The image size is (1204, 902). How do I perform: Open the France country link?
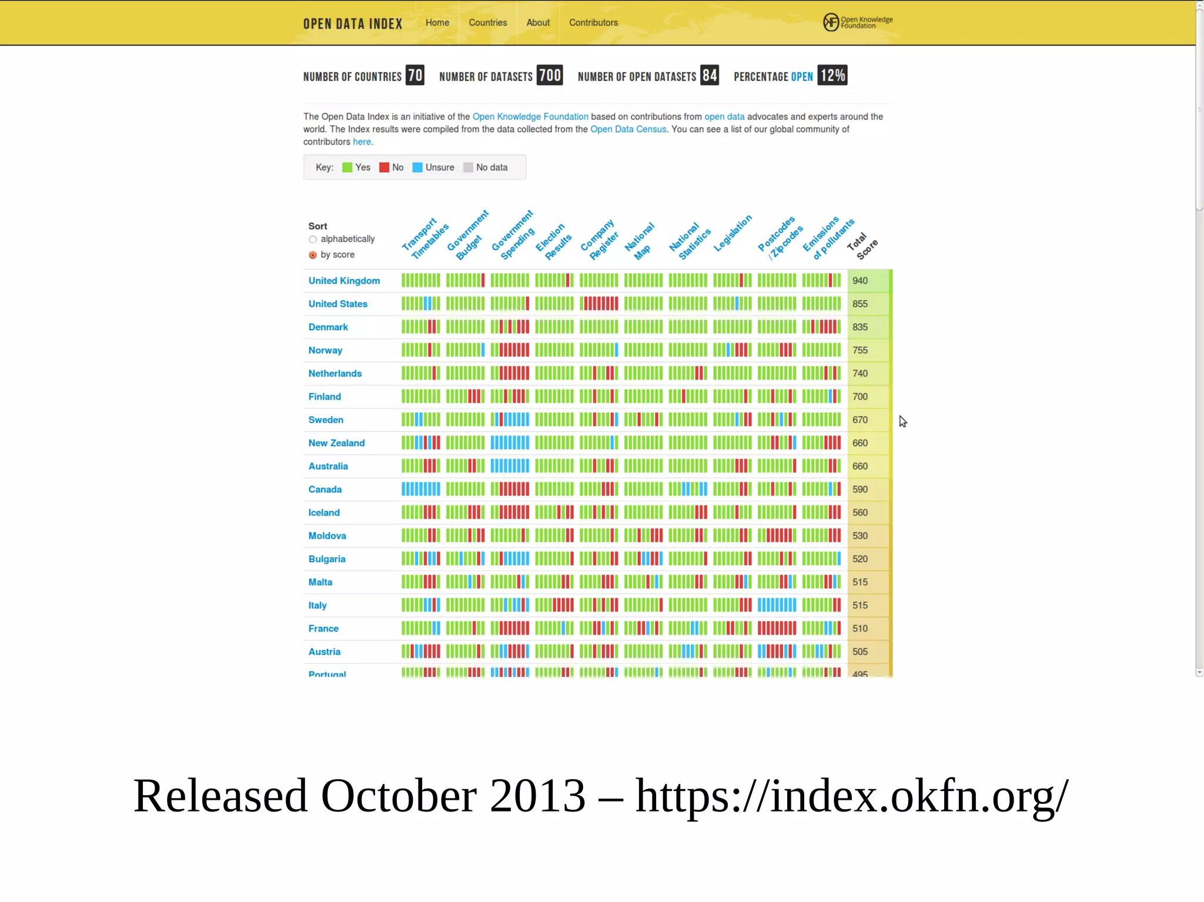(x=323, y=629)
